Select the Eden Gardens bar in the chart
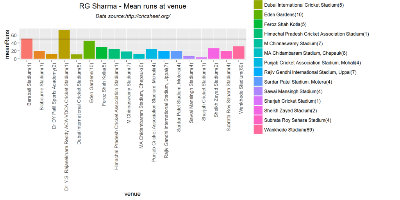 (x=89, y=50)
